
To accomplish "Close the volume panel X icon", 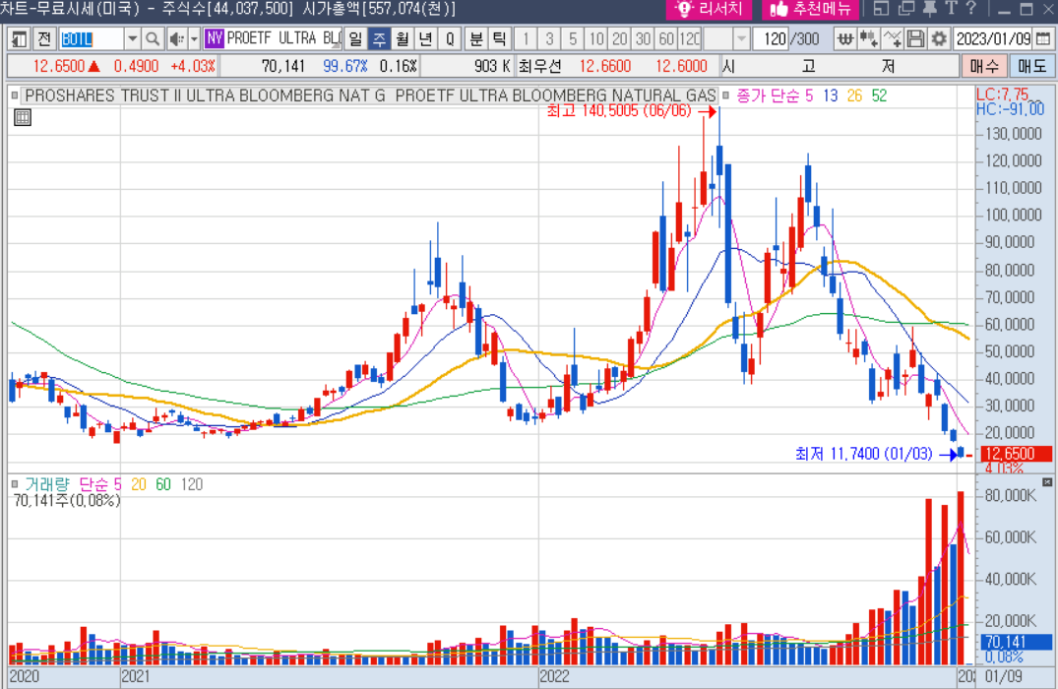I will (x=1047, y=482).
